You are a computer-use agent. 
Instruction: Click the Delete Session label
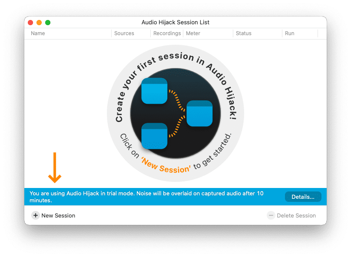click(296, 216)
